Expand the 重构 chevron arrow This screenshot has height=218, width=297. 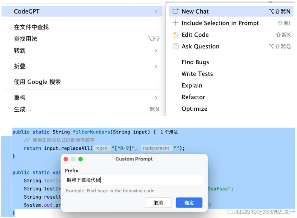pyautogui.click(x=156, y=98)
